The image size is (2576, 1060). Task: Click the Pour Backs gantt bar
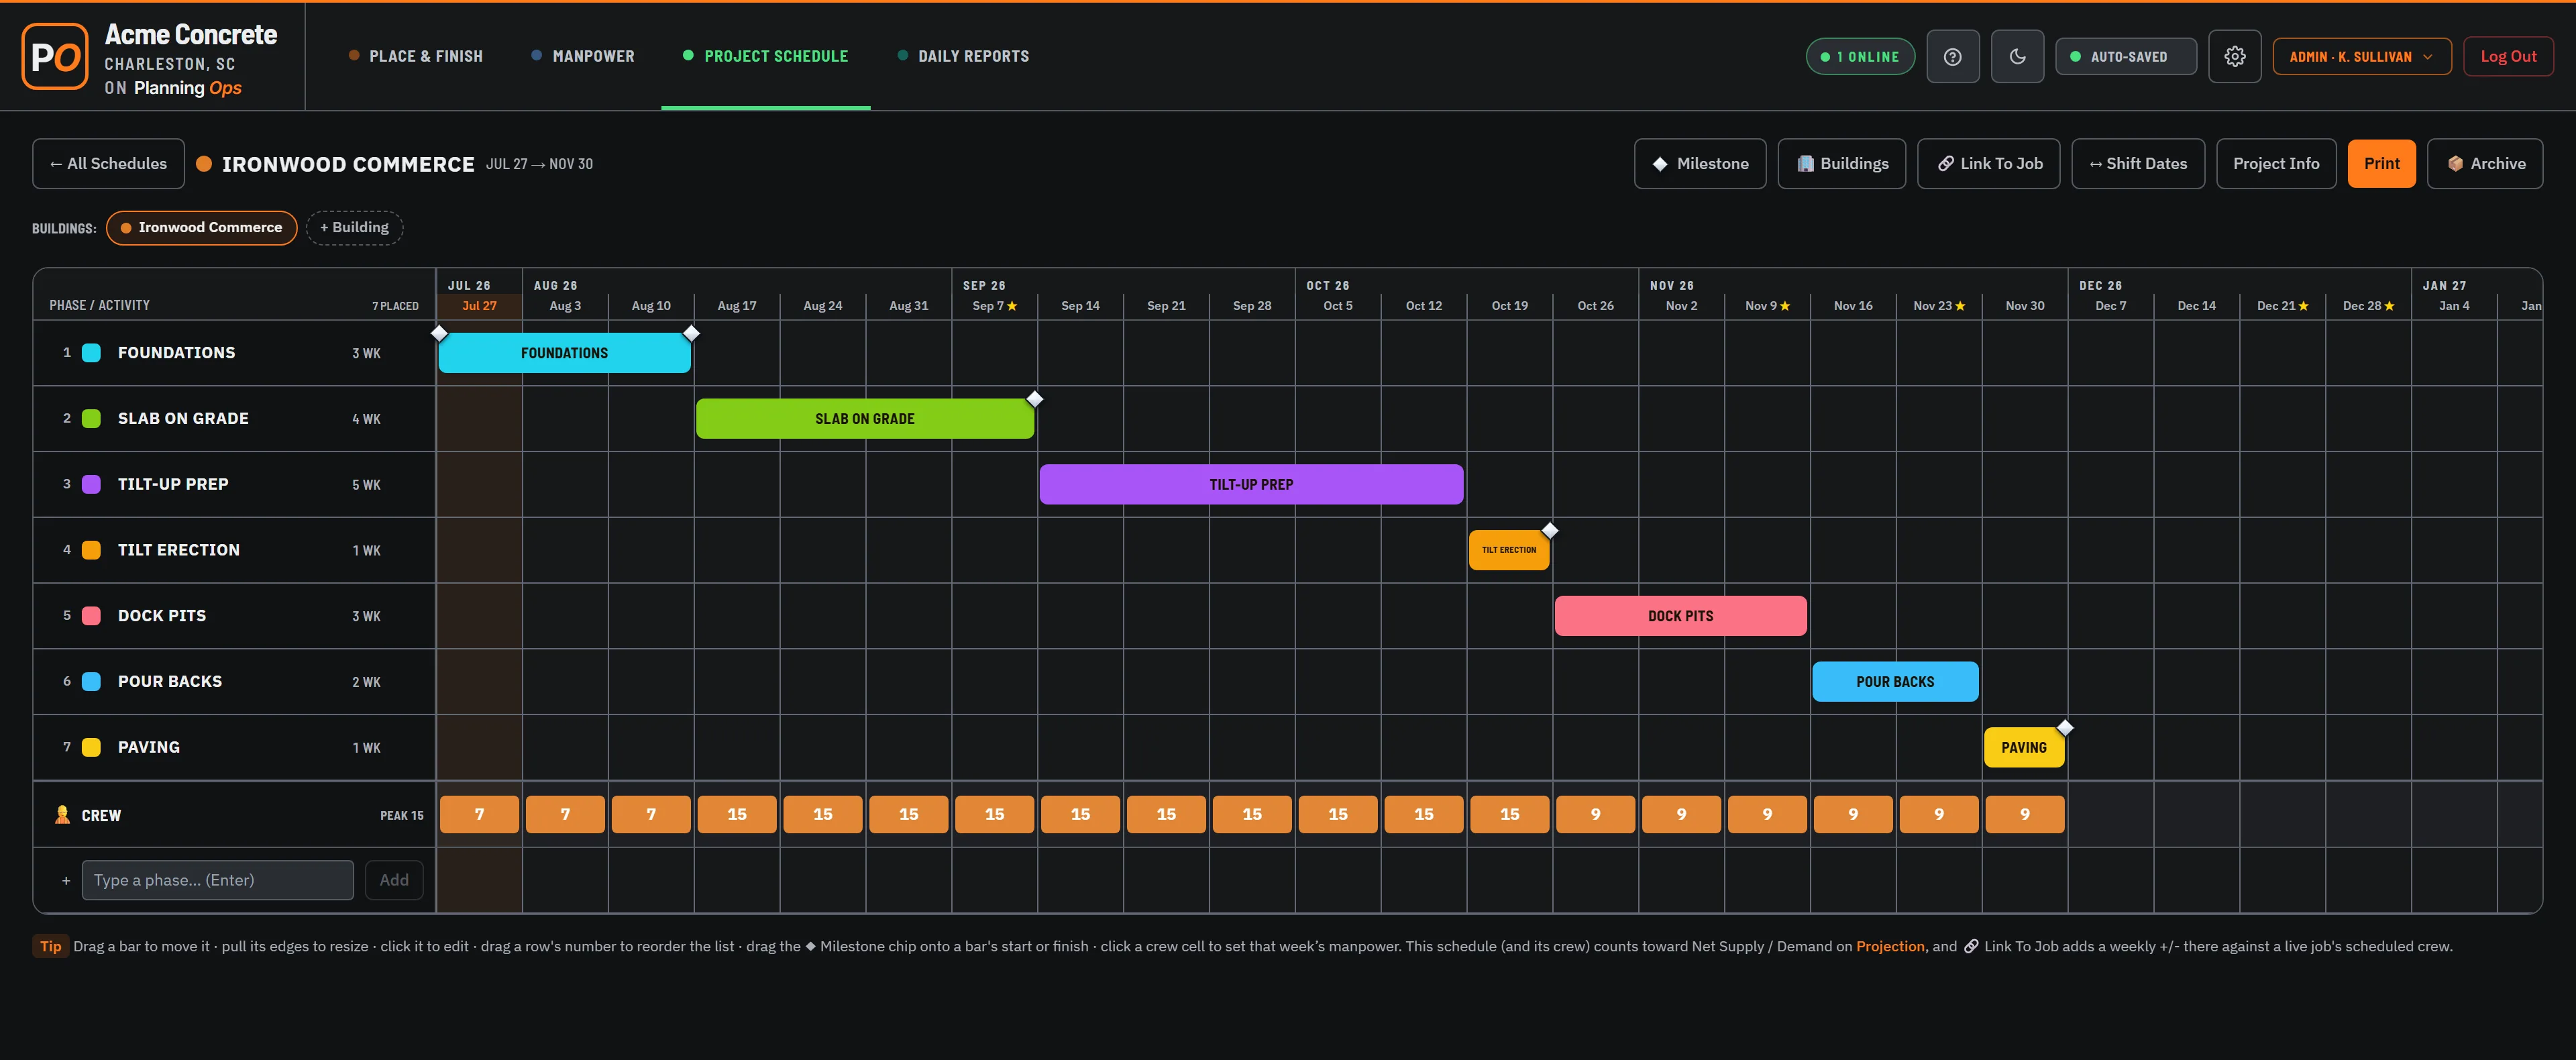pos(1895,682)
